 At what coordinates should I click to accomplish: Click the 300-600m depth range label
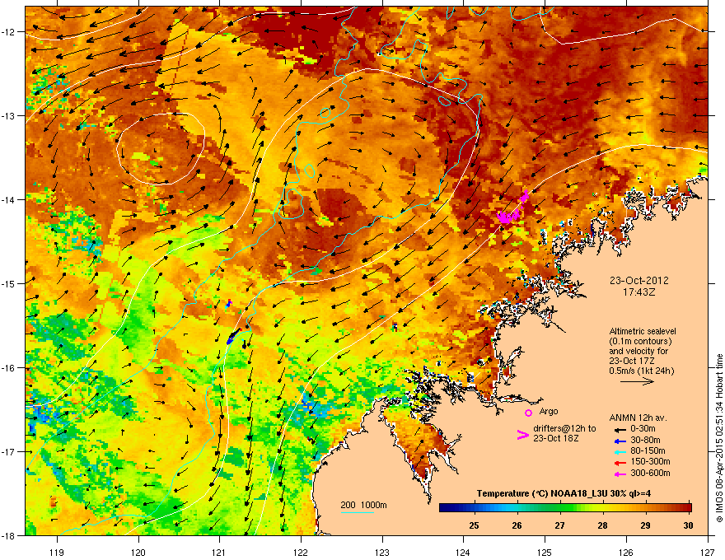pos(650,473)
